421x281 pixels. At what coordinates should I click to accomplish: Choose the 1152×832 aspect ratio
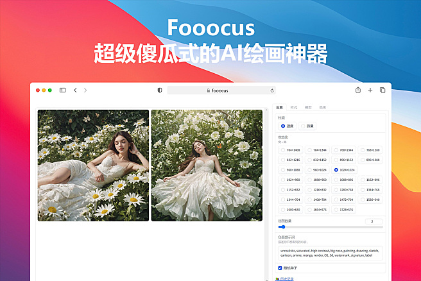291,190
